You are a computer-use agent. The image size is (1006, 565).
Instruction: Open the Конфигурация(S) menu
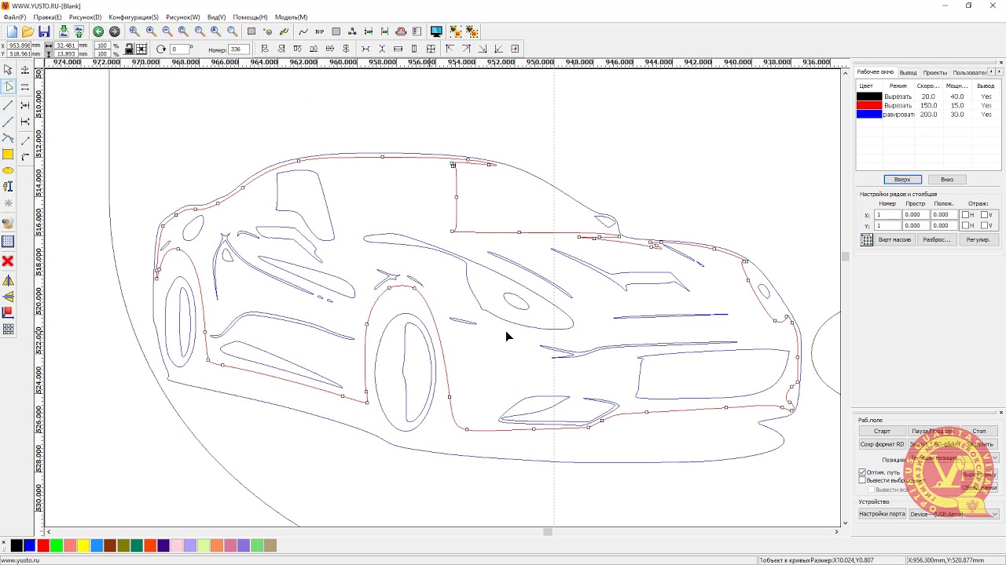click(134, 17)
